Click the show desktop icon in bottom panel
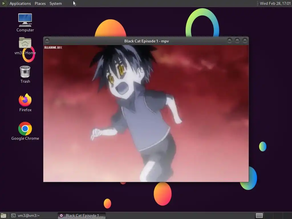The image size is (292, 219). 3,216
